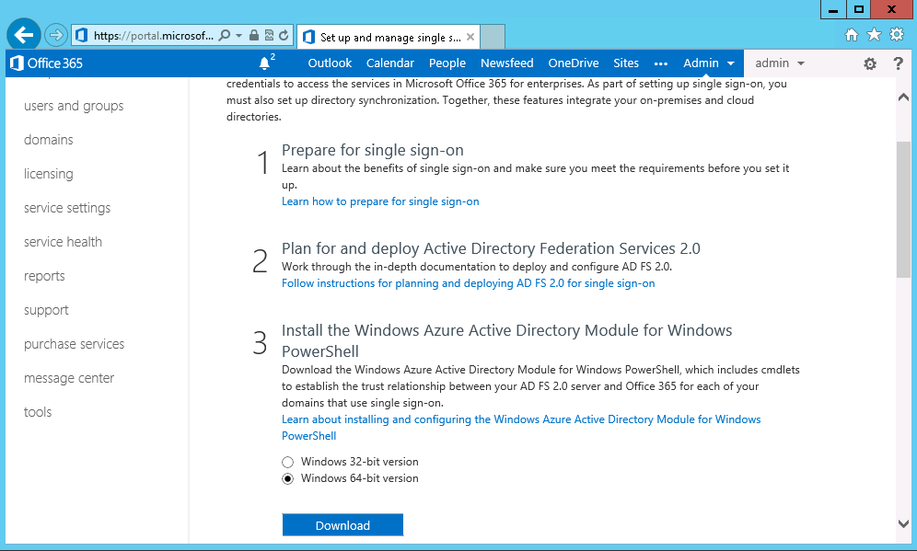917x551 pixels.
Task: Click the more options ellipsis in navigation
Action: [x=661, y=63]
